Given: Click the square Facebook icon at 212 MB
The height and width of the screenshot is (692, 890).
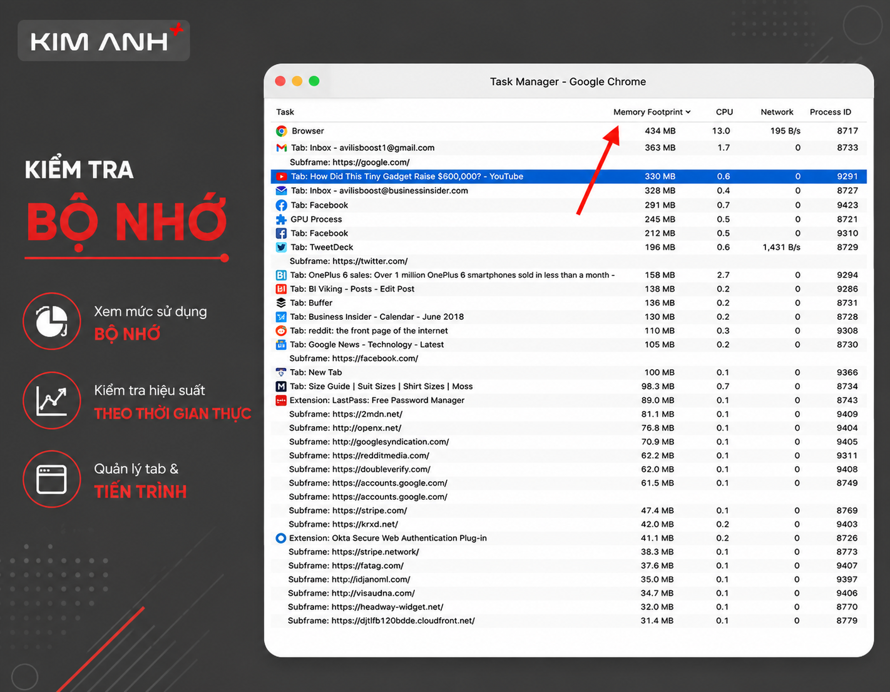Looking at the screenshot, I should (x=282, y=233).
